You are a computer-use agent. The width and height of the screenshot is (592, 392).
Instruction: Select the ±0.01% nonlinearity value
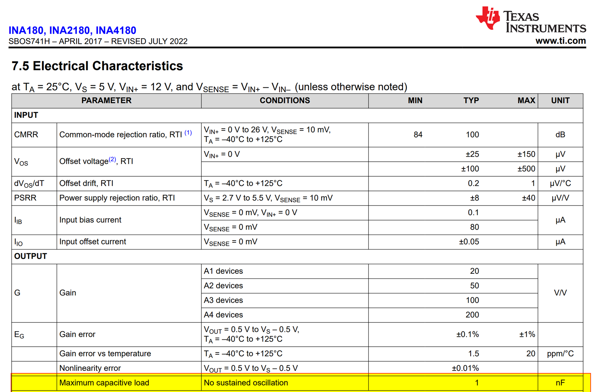(x=465, y=368)
